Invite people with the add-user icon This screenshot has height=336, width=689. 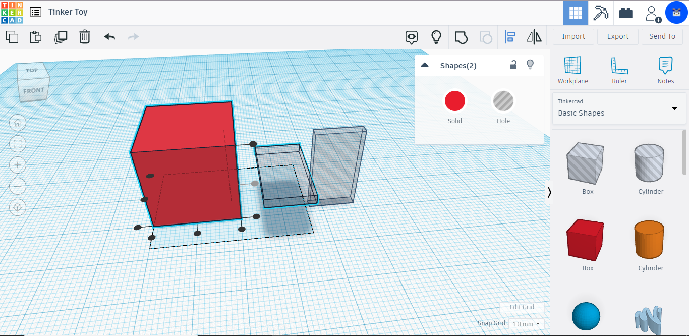653,13
